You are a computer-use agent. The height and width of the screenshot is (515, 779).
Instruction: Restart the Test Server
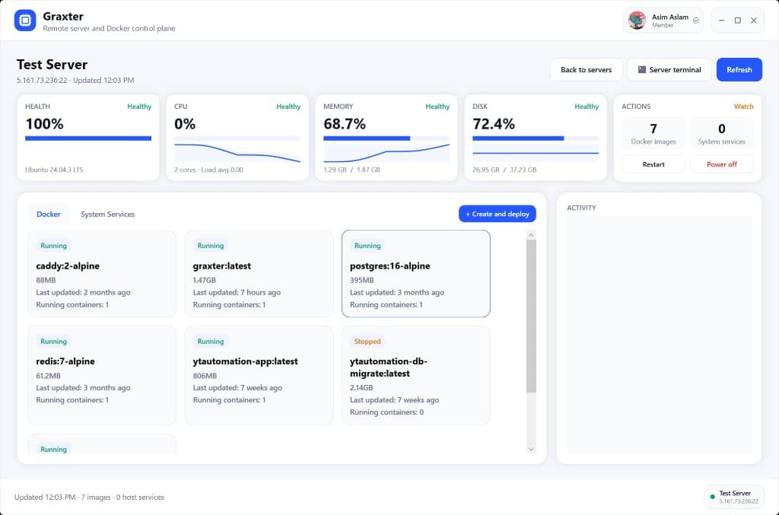(x=653, y=164)
